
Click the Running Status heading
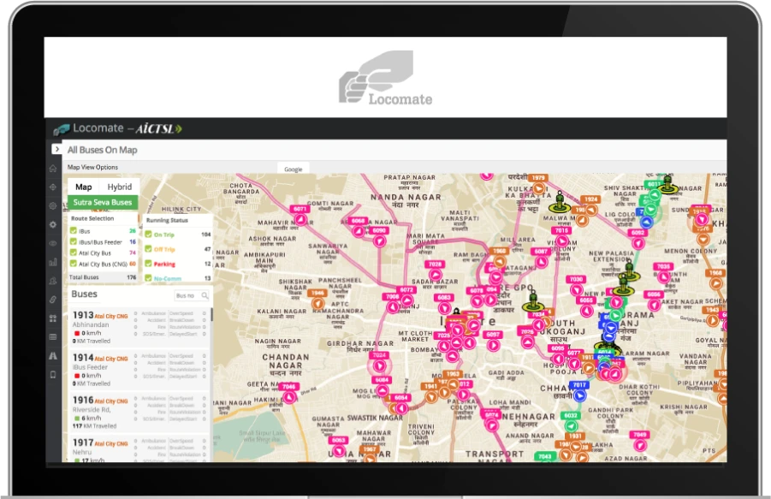pos(167,220)
